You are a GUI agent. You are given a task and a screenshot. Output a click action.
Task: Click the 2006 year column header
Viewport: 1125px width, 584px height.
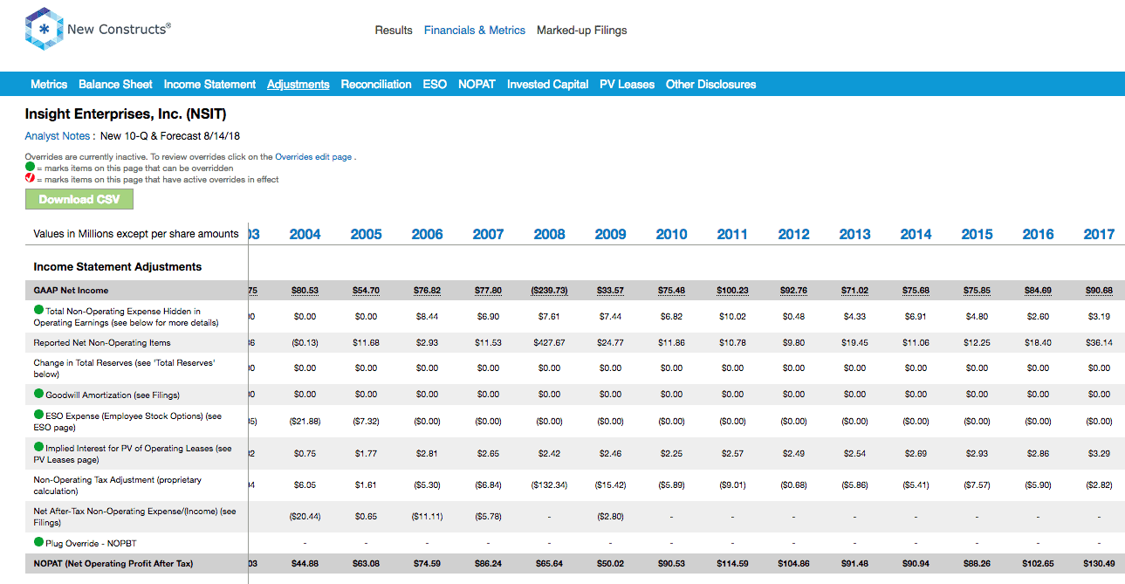pos(427,234)
